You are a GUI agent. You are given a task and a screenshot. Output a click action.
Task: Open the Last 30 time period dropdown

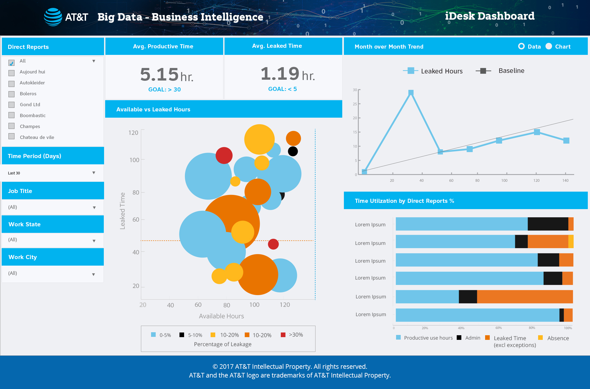(x=94, y=173)
